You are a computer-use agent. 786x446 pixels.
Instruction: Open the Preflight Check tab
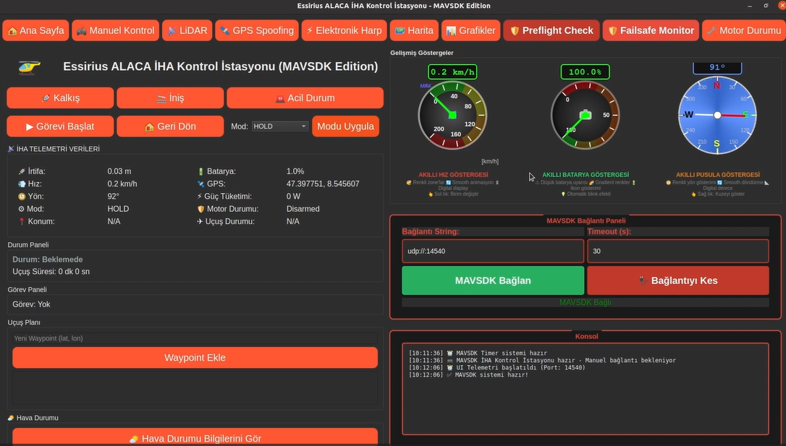coord(552,30)
